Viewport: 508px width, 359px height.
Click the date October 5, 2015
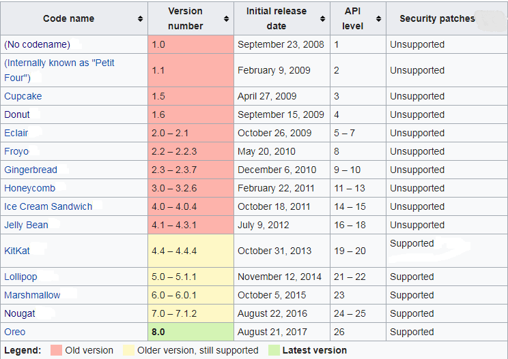click(272, 295)
